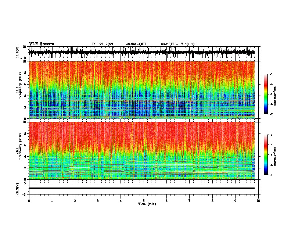The height and width of the screenshot is (225, 291).
Task: Click the "-7" label on ch.2 color scale
Action: pyautogui.click(x=271, y=175)
